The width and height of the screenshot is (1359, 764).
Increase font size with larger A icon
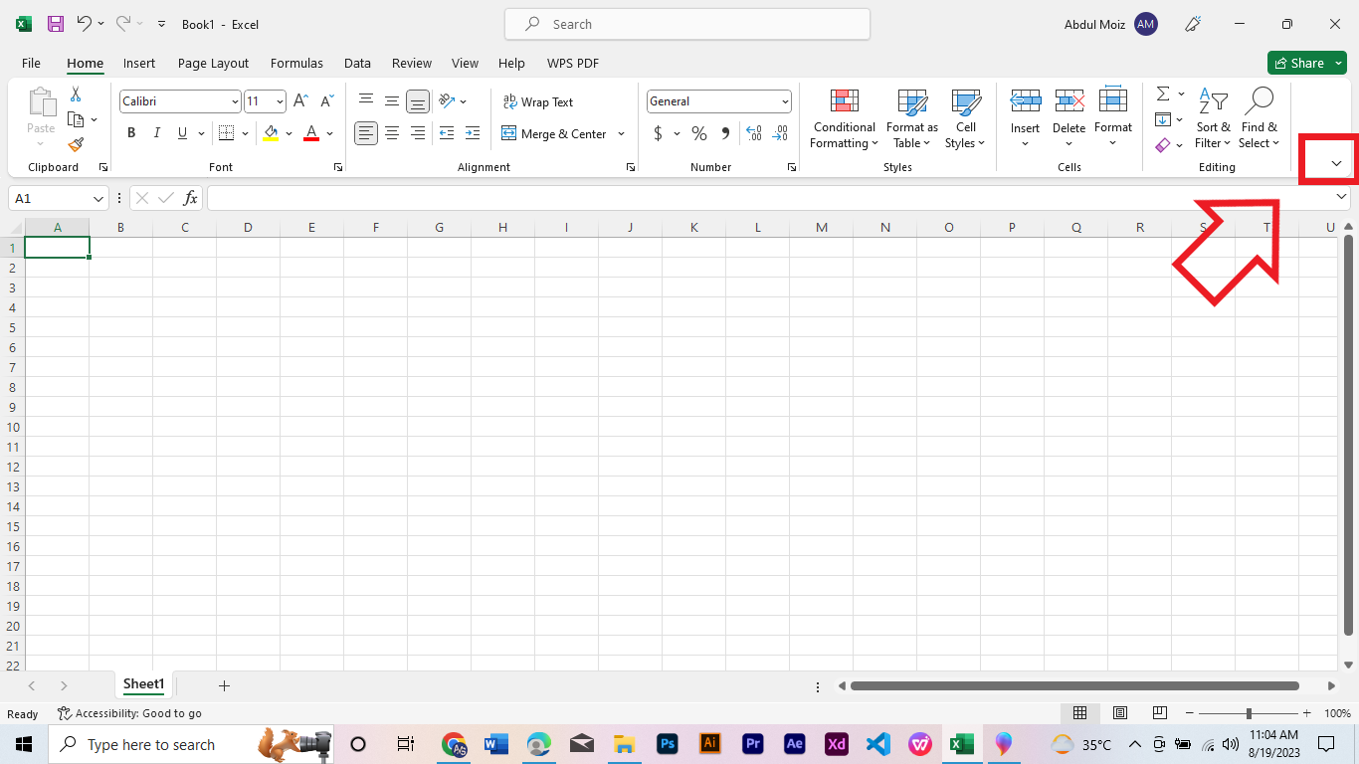pyautogui.click(x=300, y=101)
